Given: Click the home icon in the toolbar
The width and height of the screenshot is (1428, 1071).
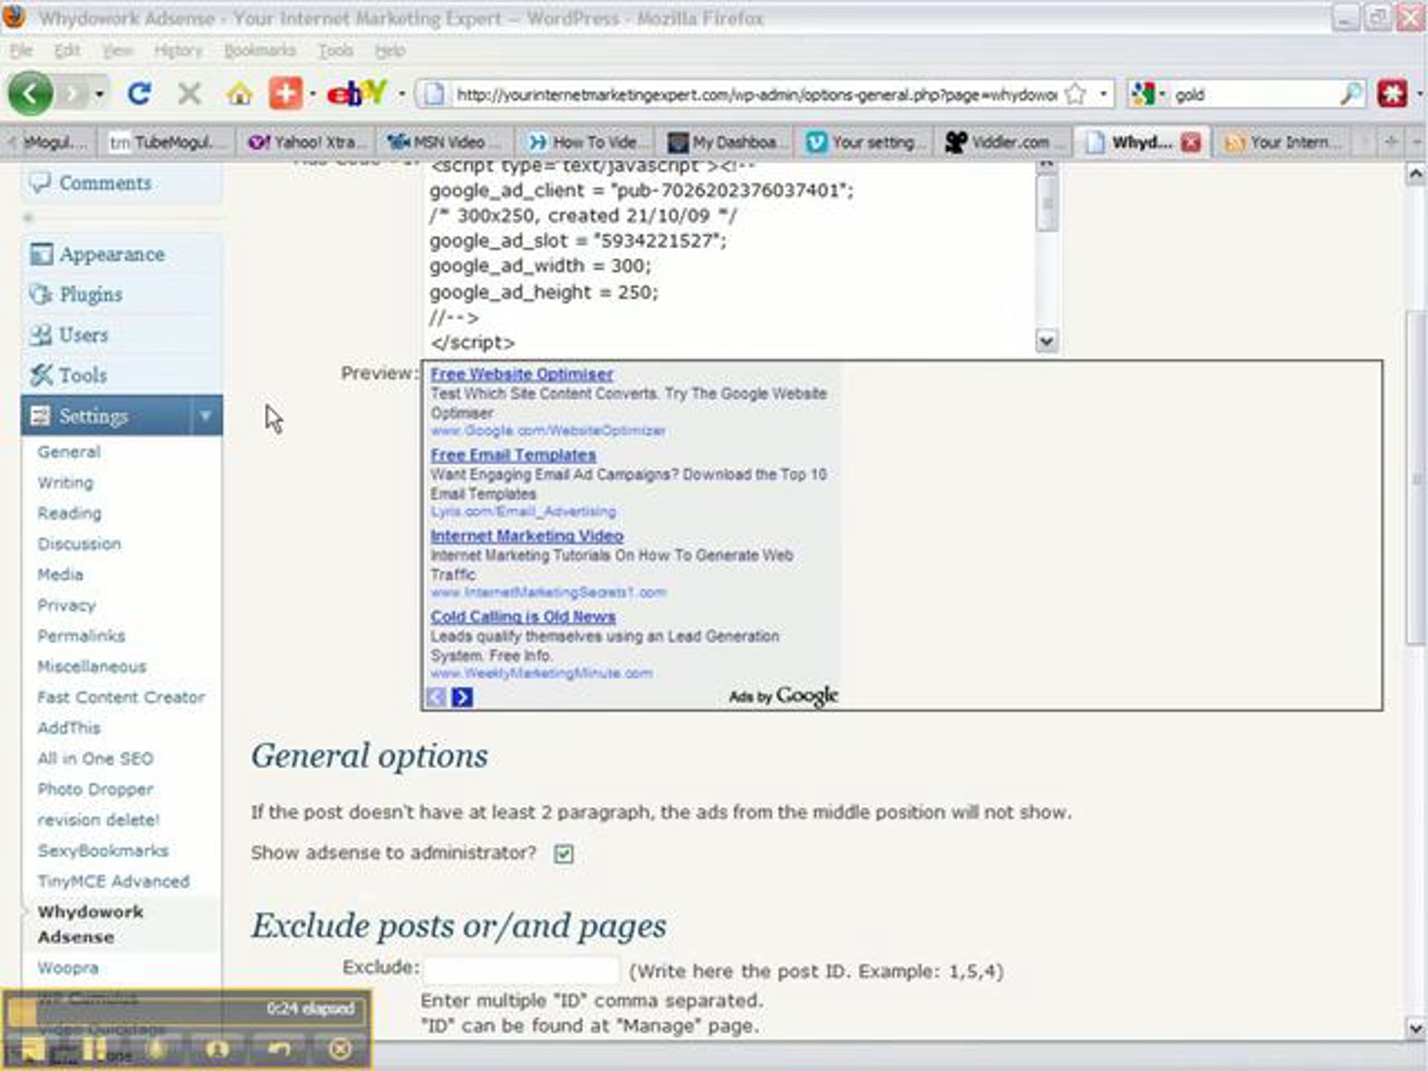Looking at the screenshot, I should point(239,95).
